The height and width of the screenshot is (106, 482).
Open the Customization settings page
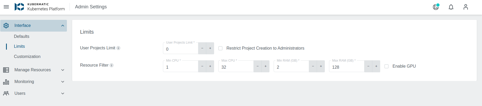27,57
